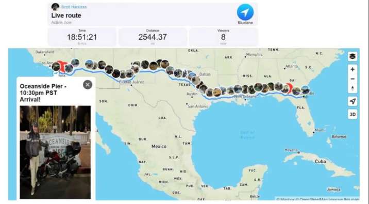Click the Distance 2544.37 card

coord(153,37)
